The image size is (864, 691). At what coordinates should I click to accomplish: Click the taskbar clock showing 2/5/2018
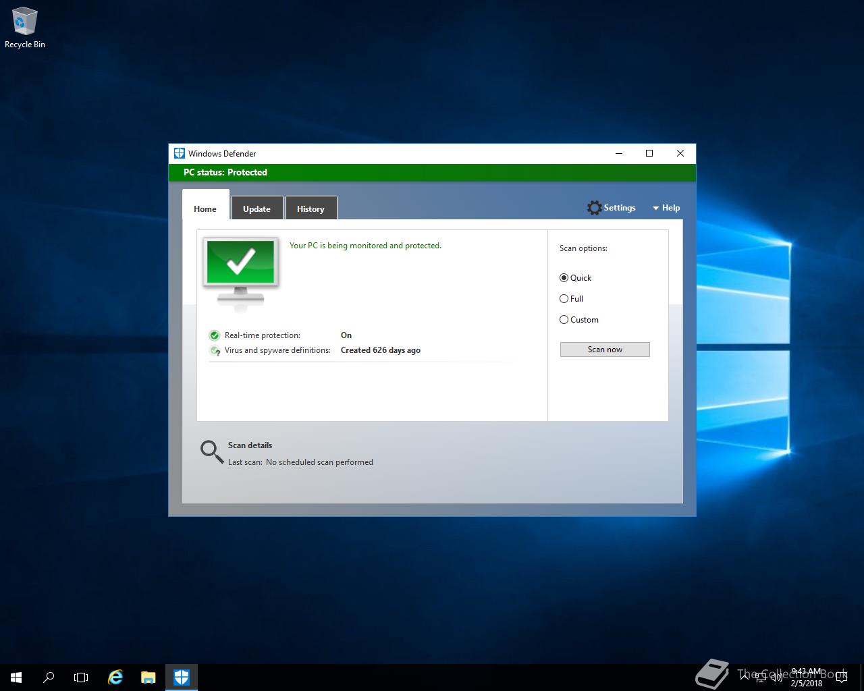(x=806, y=678)
